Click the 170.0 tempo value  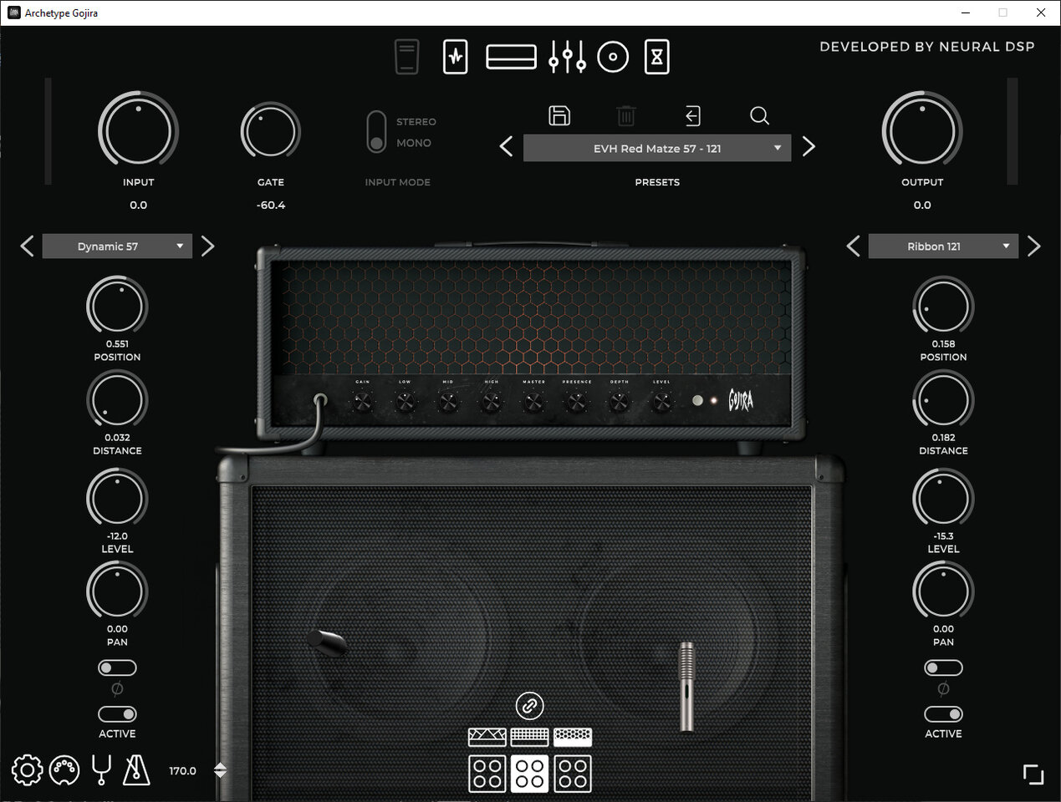click(182, 771)
